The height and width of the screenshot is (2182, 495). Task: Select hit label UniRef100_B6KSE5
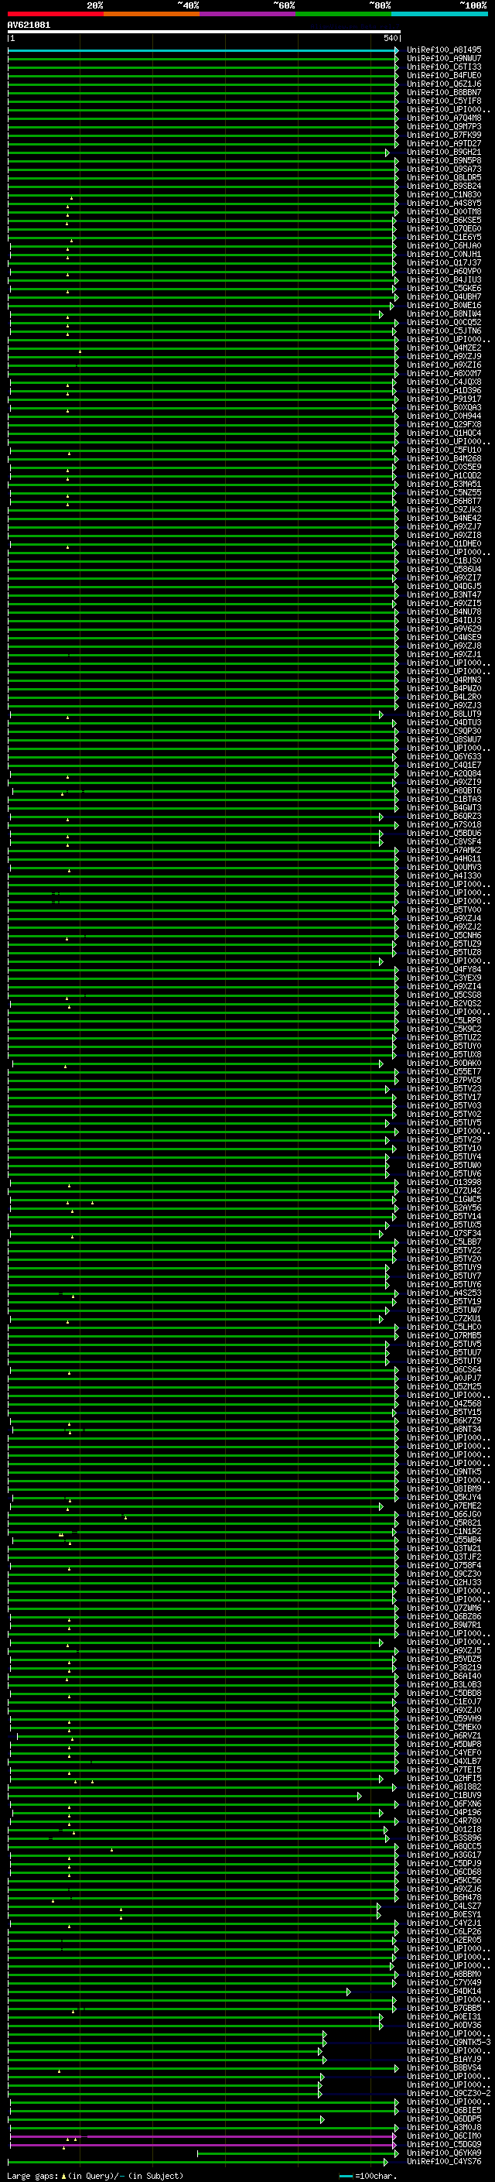point(443,221)
